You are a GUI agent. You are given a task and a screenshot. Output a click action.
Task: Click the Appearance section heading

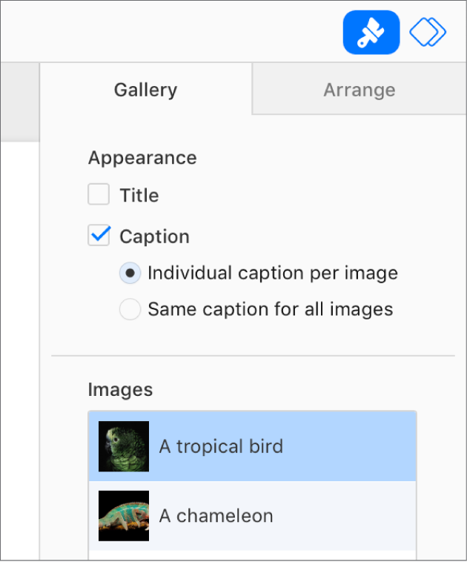142,158
